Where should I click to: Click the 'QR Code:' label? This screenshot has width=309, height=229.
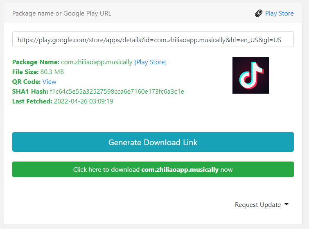click(x=26, y=82)
